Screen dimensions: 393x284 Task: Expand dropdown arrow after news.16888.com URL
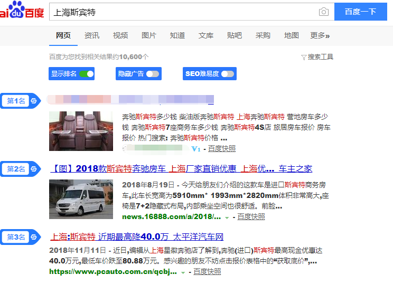tap(227, 217)
